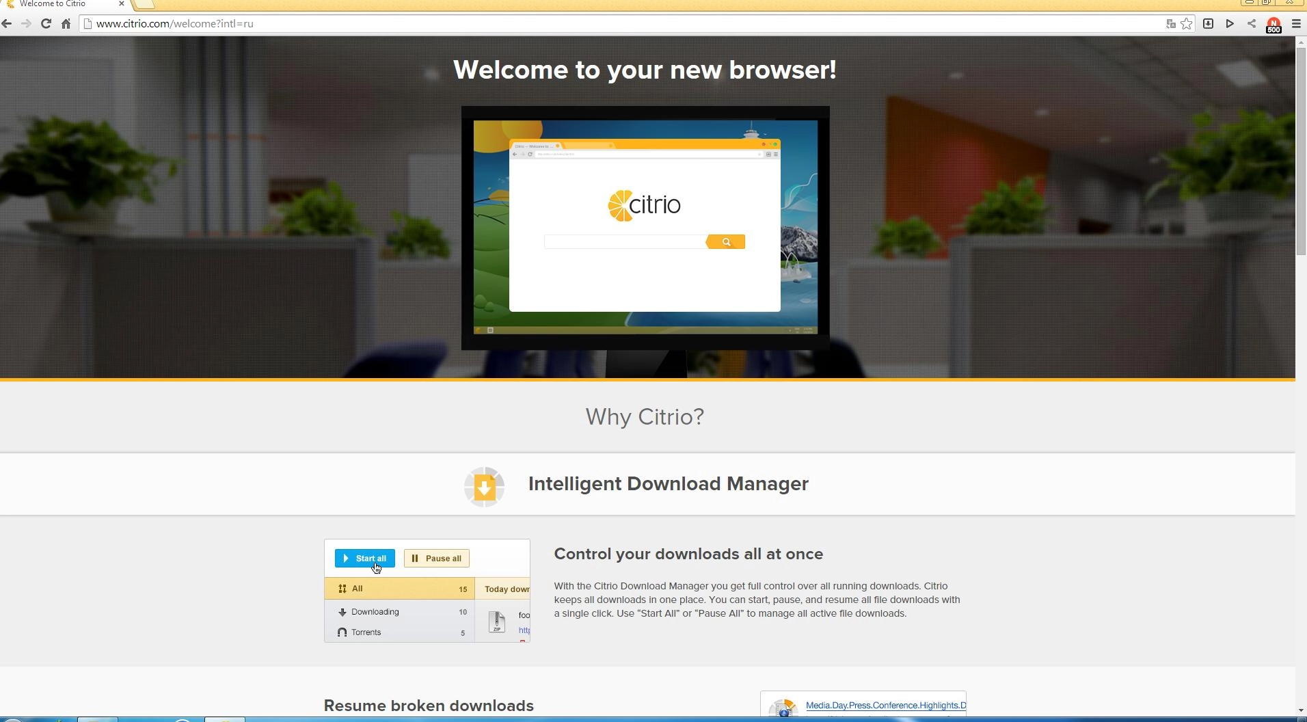Open a new tab
Viewport: 1307px width, 722px height.
click(144, 3)
